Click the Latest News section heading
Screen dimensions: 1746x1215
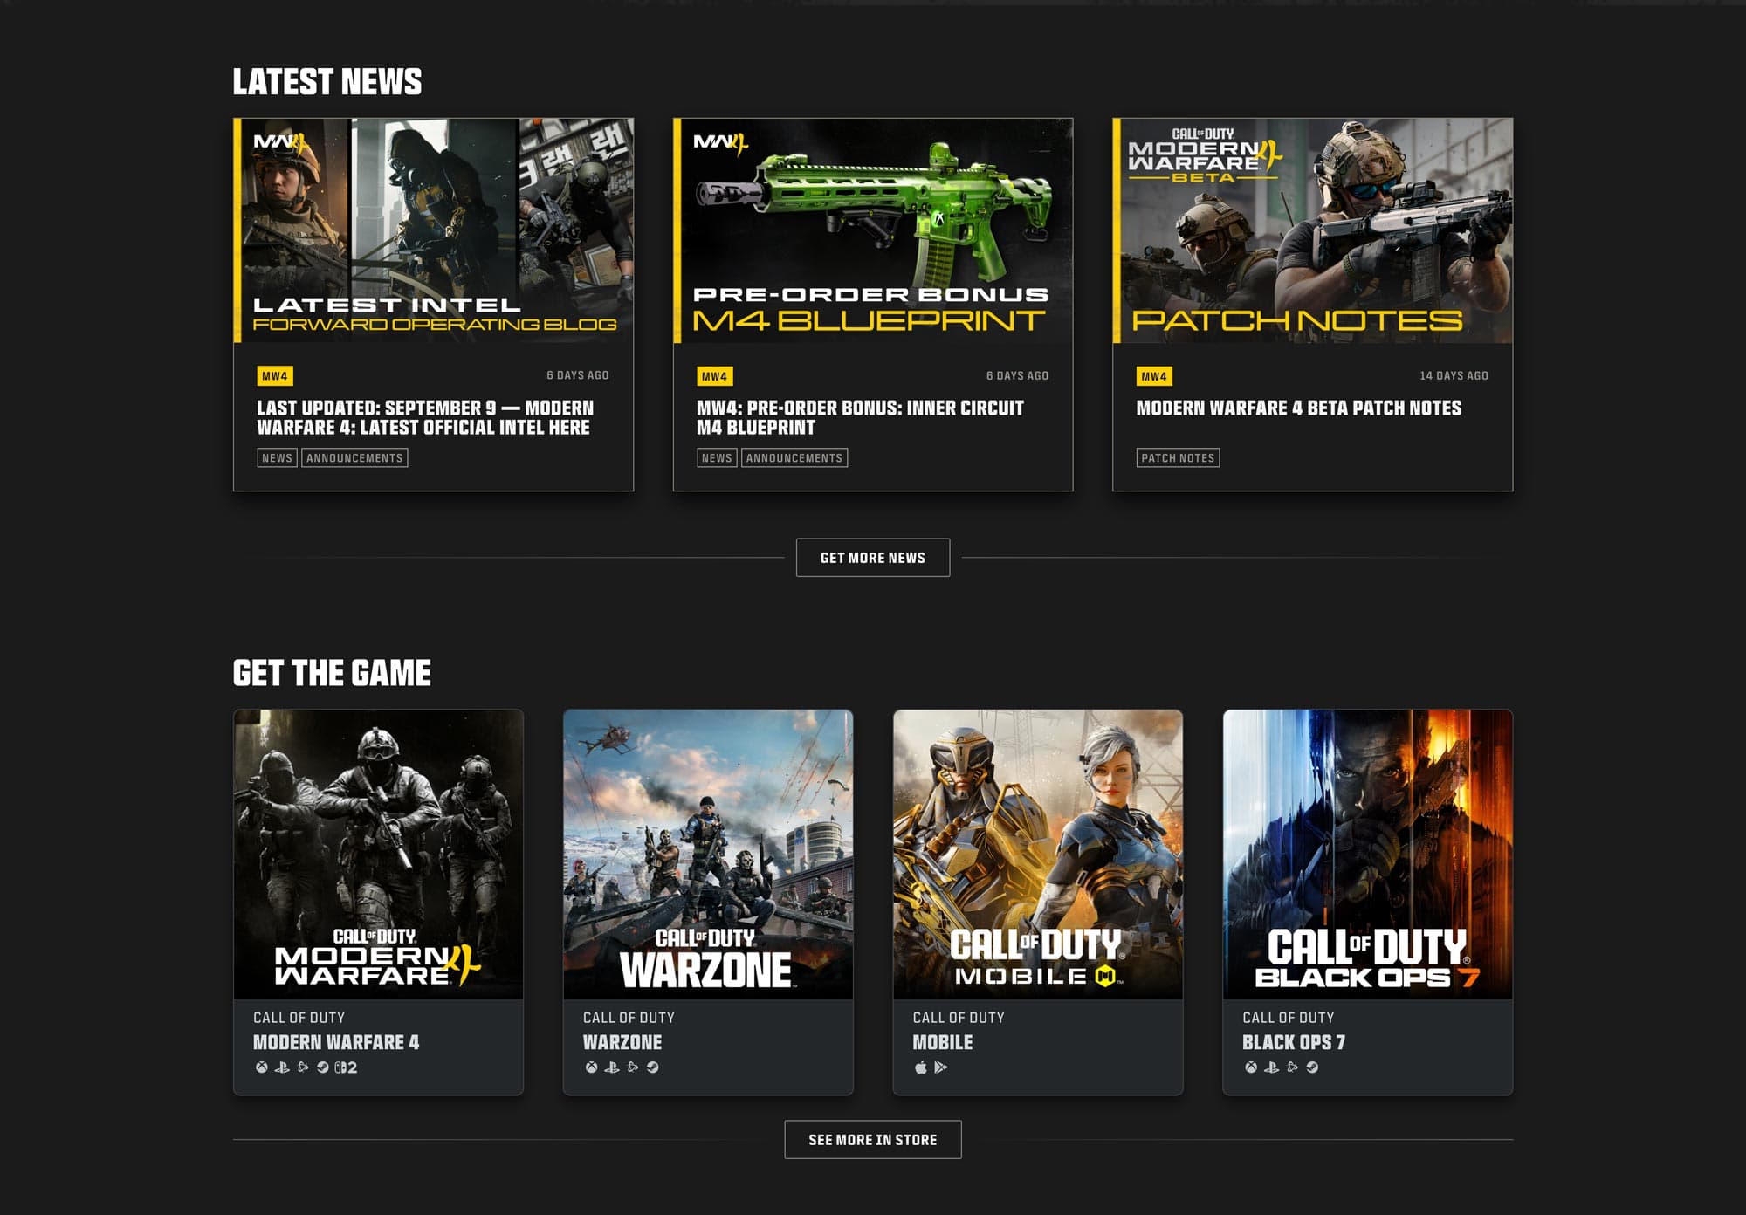click(327, 82)
